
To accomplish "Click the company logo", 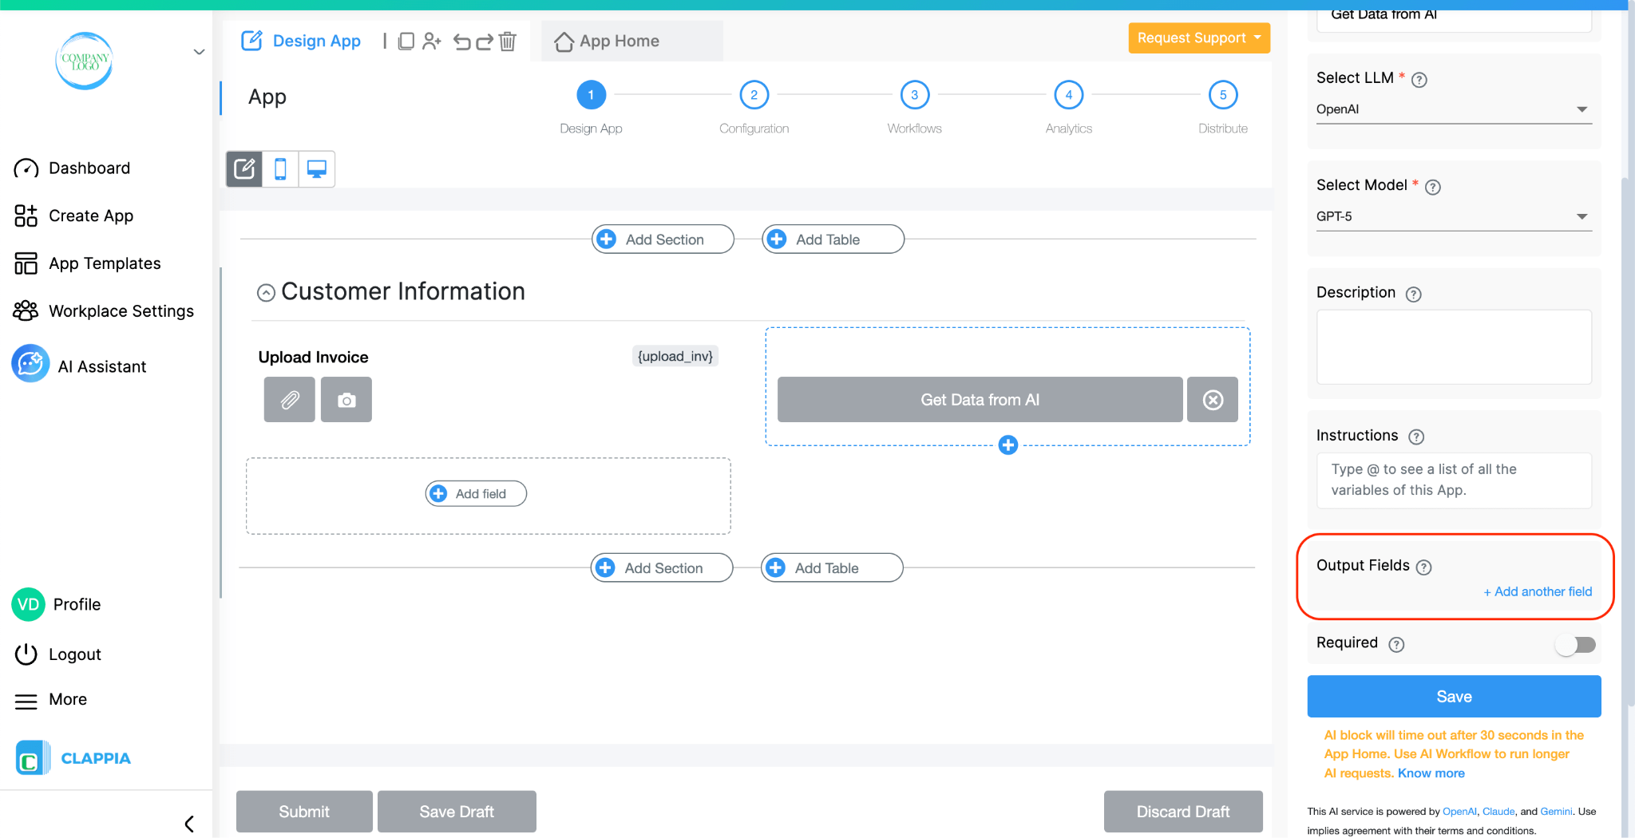I will pos(84,61).
